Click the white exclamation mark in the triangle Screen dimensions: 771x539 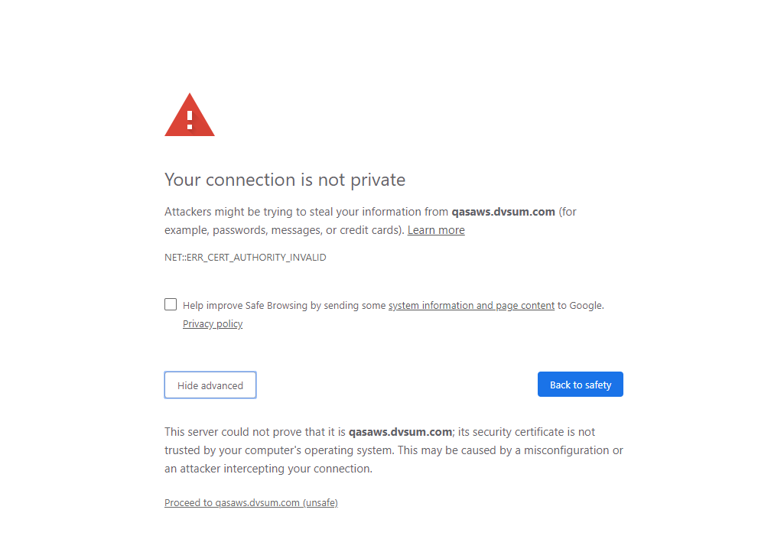coord(190,120)
